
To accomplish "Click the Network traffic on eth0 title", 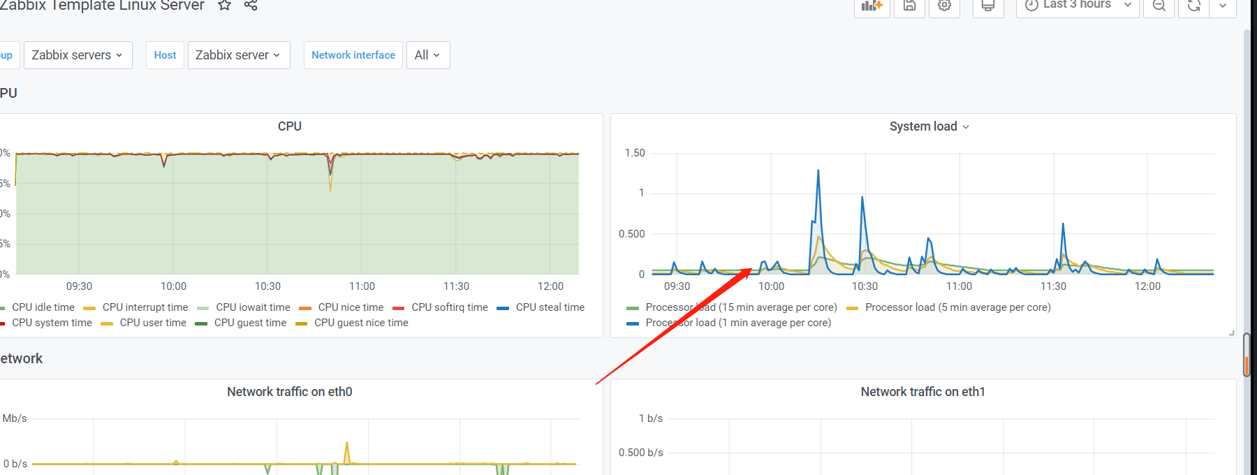I will pyautogui.click(x=289, y=392).
